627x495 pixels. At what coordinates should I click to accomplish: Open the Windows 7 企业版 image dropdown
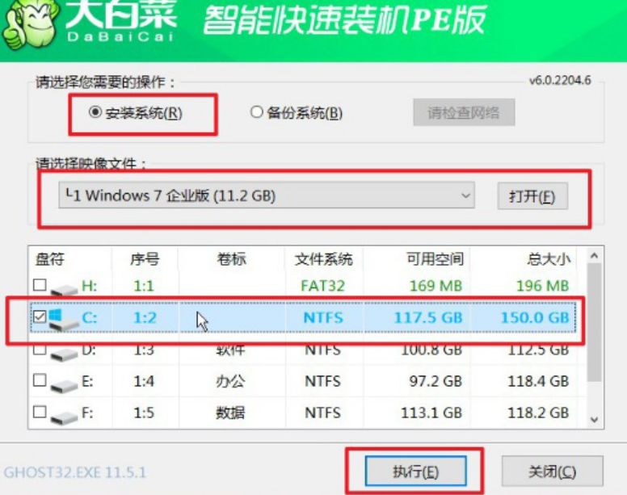[267, 195]
